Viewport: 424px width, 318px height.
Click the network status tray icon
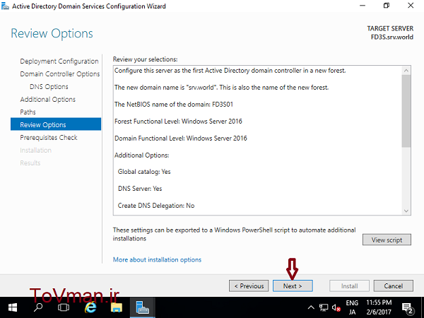coord(323,308)
